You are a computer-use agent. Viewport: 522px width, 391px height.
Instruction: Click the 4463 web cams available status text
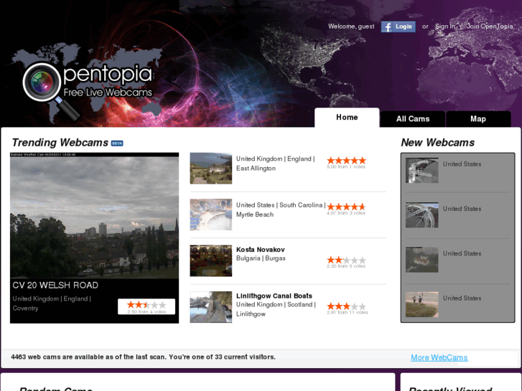tap(143, 357)
